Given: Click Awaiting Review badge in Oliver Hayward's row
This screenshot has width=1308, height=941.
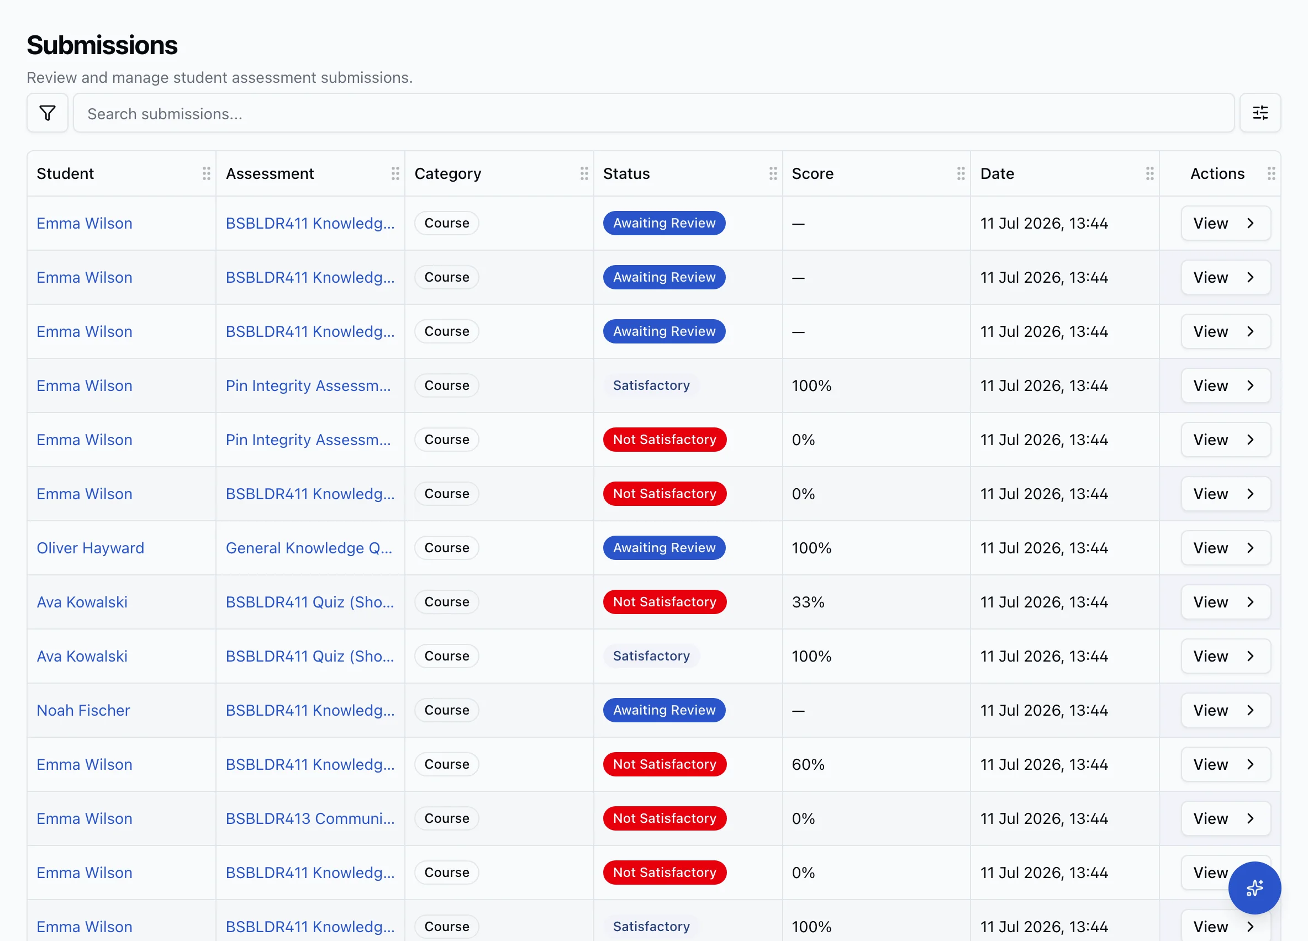Looking at the screenshot, I should click(664, 548).
